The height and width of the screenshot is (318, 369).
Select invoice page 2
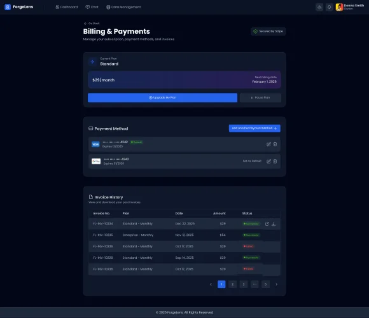(x=232, y=284)
